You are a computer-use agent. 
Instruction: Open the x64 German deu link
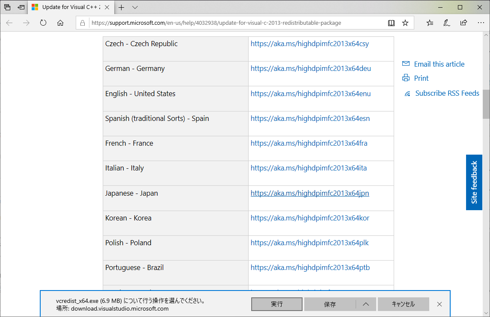pyautogui.click(x=311, y=68)
